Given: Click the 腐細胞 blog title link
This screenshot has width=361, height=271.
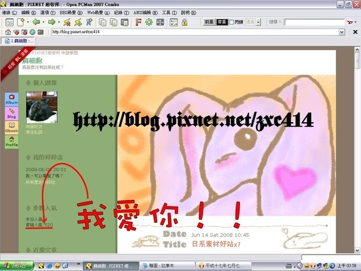Looking at the screenshot, I should 32,60.
